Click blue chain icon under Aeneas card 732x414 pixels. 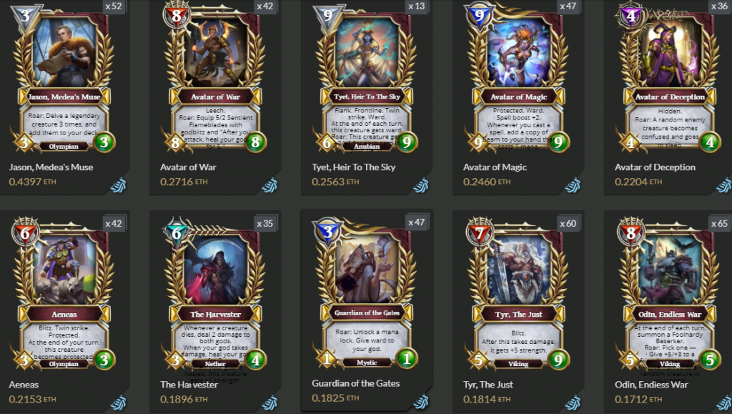point(119,403)
